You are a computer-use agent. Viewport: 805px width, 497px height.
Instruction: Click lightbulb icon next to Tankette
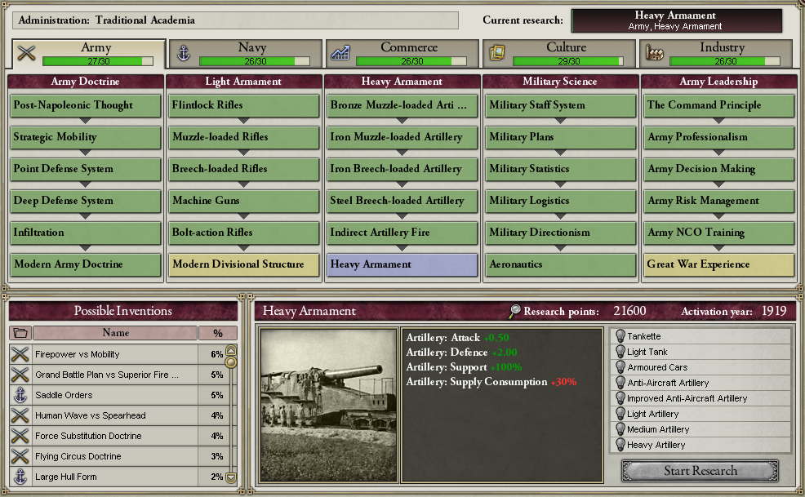tap(620, 336)
